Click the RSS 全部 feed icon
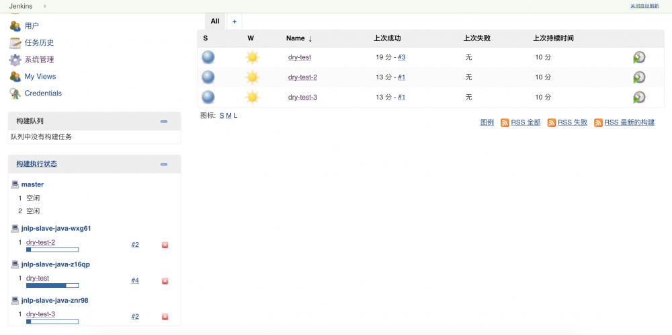 505,122
